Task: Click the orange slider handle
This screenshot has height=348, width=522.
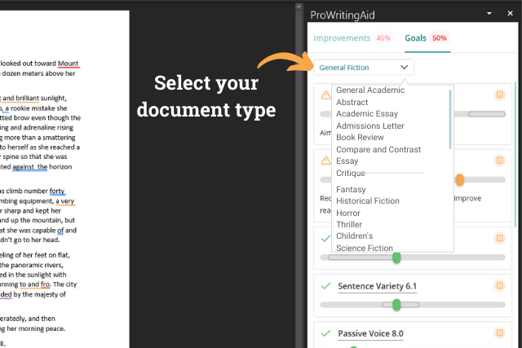Action: [460, 179]
